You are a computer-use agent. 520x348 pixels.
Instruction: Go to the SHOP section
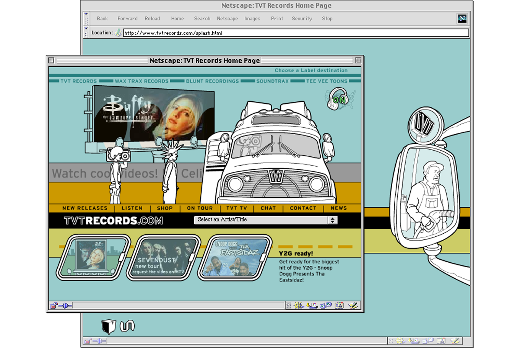pos(165,208)
